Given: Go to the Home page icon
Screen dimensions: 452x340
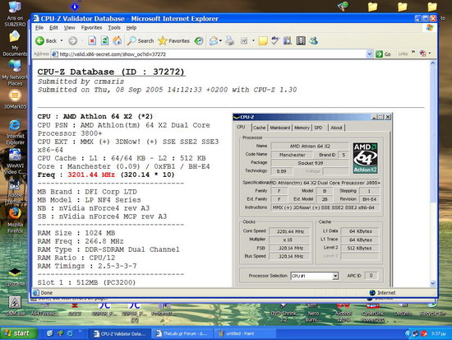Looking at the screenshot, I should [117, 40].
